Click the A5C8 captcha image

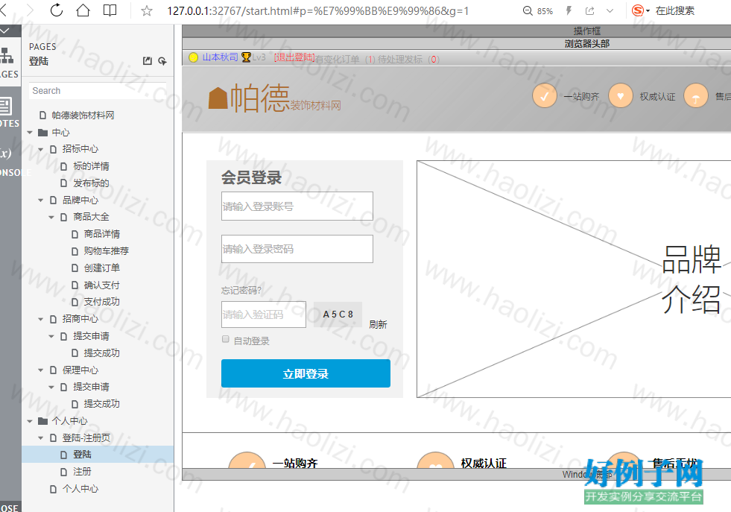338,315
